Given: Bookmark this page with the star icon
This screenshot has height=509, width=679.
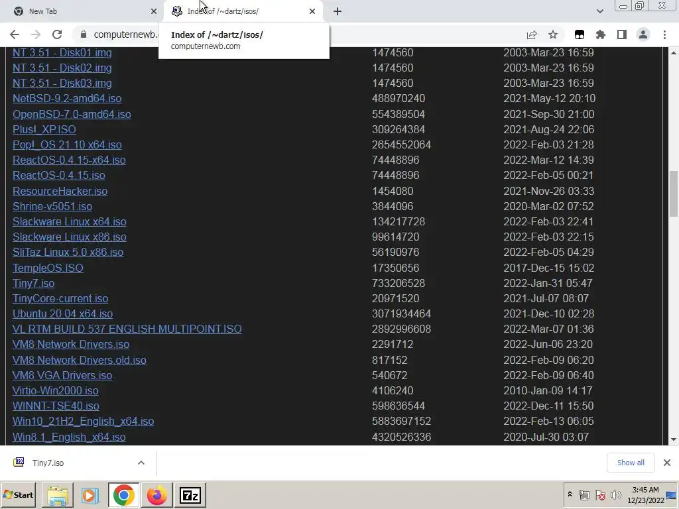Looking at the screenshot, I should pos(553,34).
